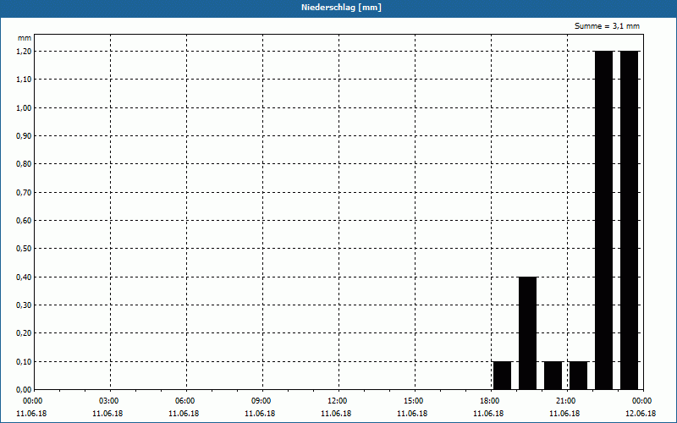Click the 0,50 y-axis label
Viewport: 677px width, 423px height.
click(24, 249)
